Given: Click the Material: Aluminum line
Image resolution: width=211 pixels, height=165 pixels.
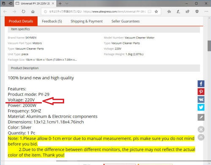Looking at the screenshot, I should click(53, 116).
